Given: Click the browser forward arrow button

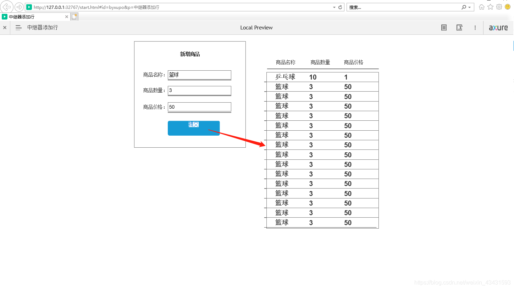Looking at the screenshot, I should click(x=19, y=7).
